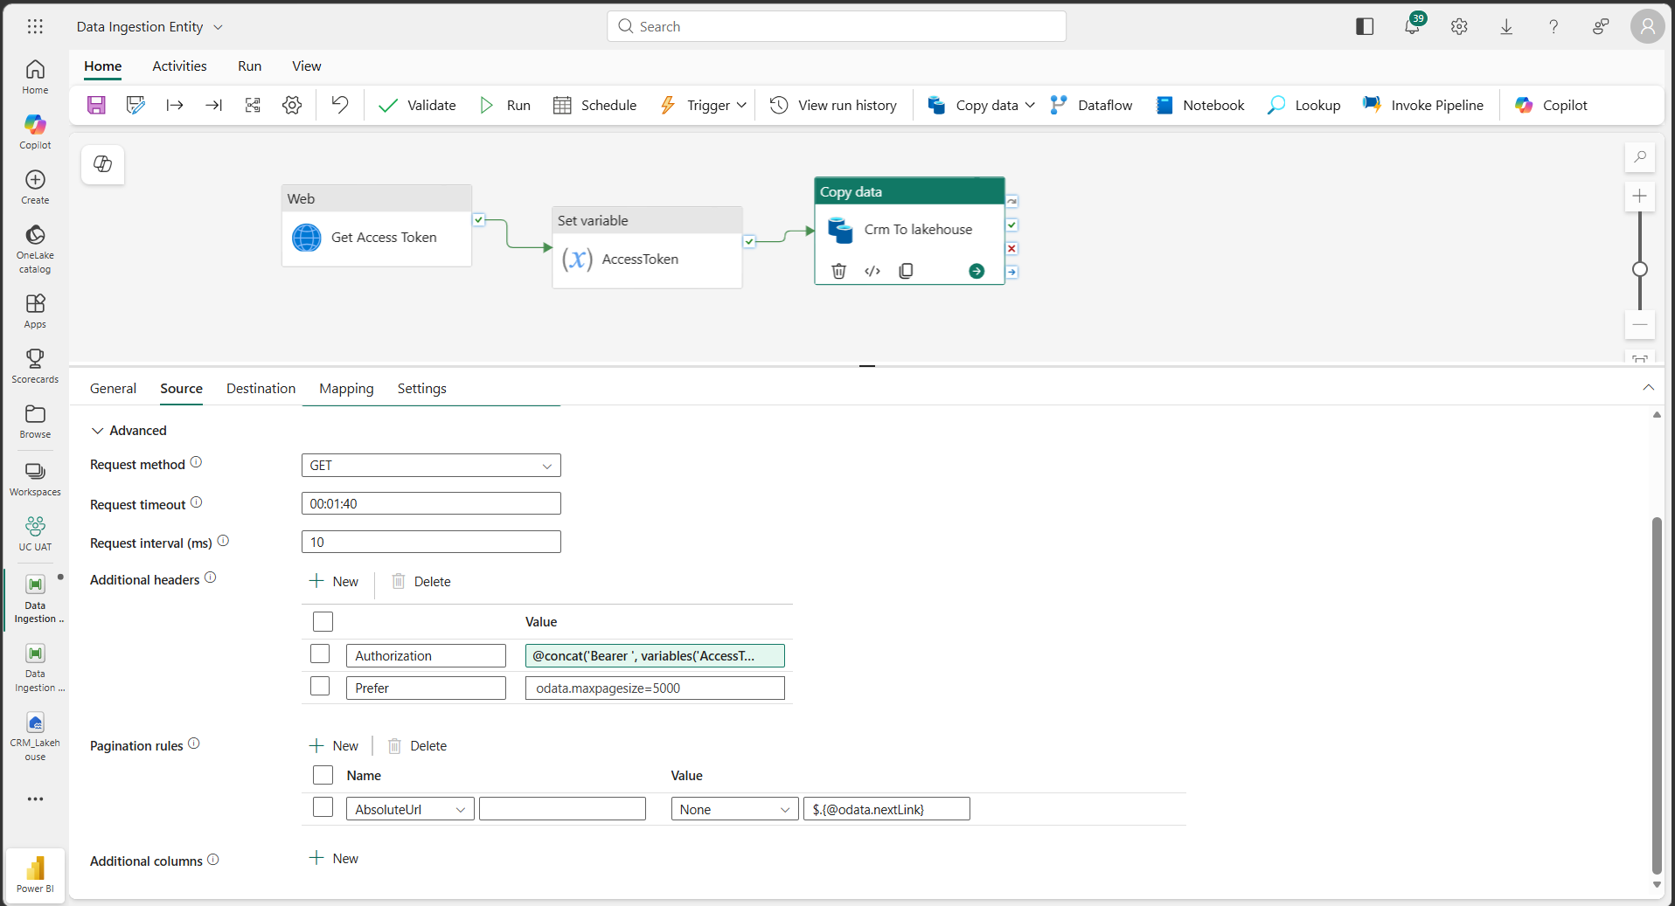This screenshot has height=906, width=1675.
Task: Toggle select-all checkbox for pagination rules
Action: click(x=323, y=775)
